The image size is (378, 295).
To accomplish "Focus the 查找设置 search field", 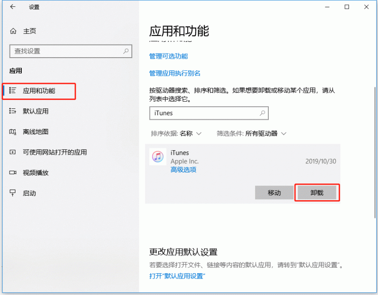I will tap(71, 51).
